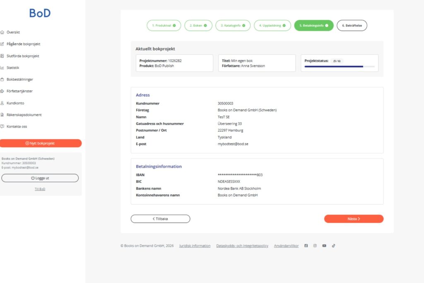
Task: Open Bokbeställningar page
Action: pyautogui.click(x=20, y=80)
